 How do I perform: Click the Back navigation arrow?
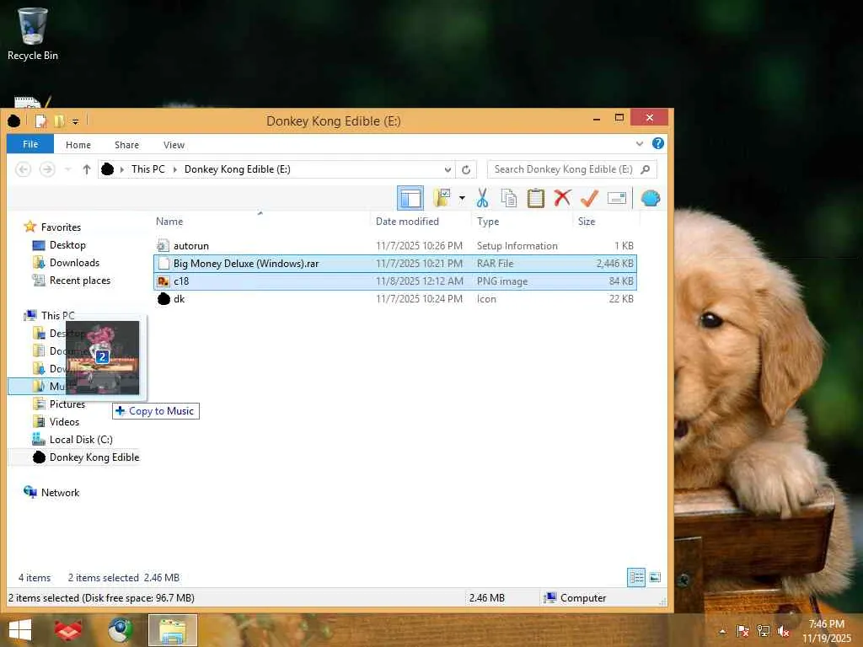click(x=23, y=169)
